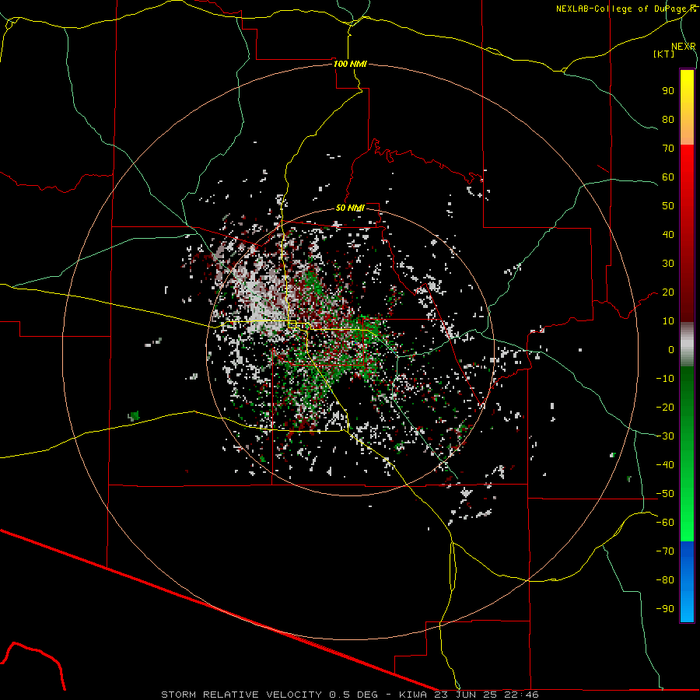Click the 50 NMI range ring label
The image size is (700, 700).
point(350,208)
